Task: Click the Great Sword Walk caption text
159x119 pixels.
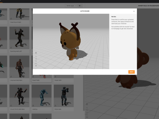Action: point(16,22)
